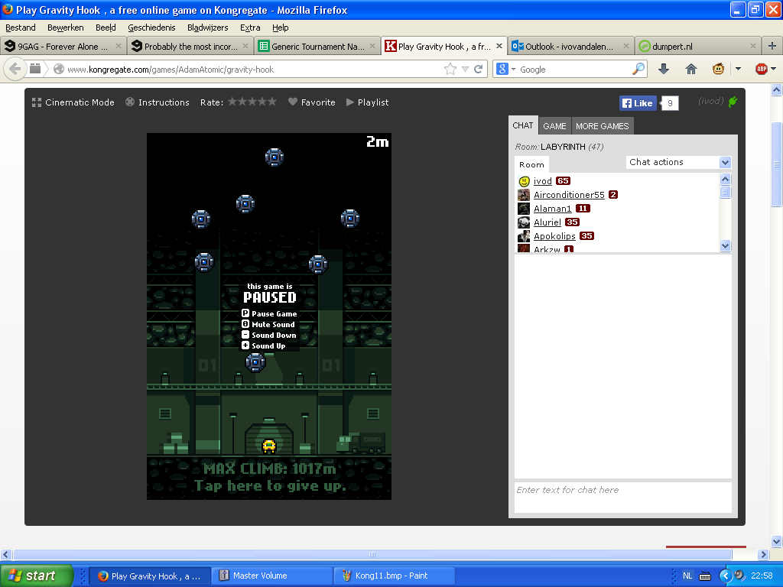Click the Adblock Plus icon
Image resolution: width=783 pixels, height=587 pixels.
[761, 69]
